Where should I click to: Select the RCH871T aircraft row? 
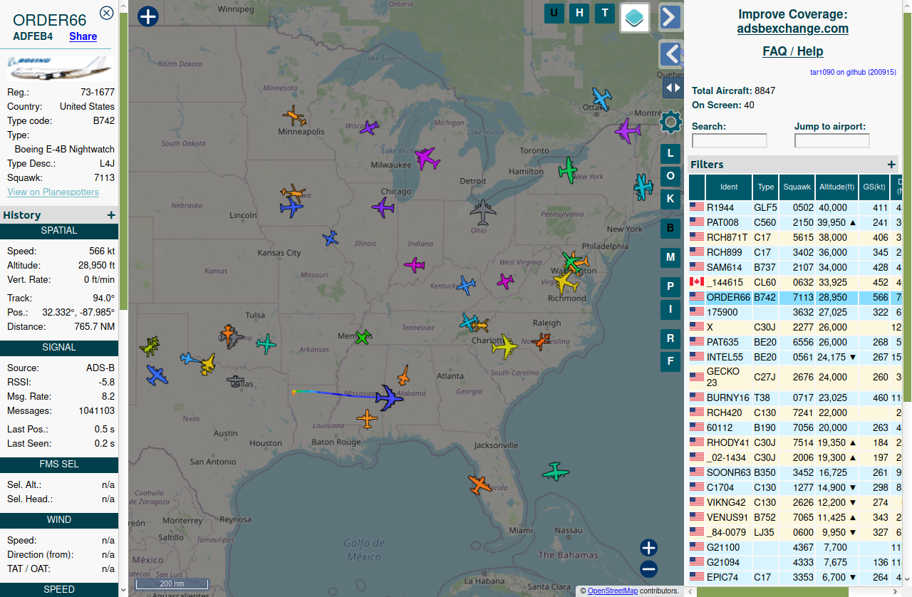tap(795, 237)
